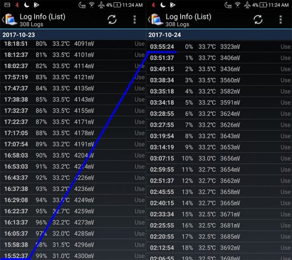This screenshot has width=292, height=260.
Task: Open the 03:55:24 log entry at 0%
Action: pyautogui.click(x=219, y=47)
